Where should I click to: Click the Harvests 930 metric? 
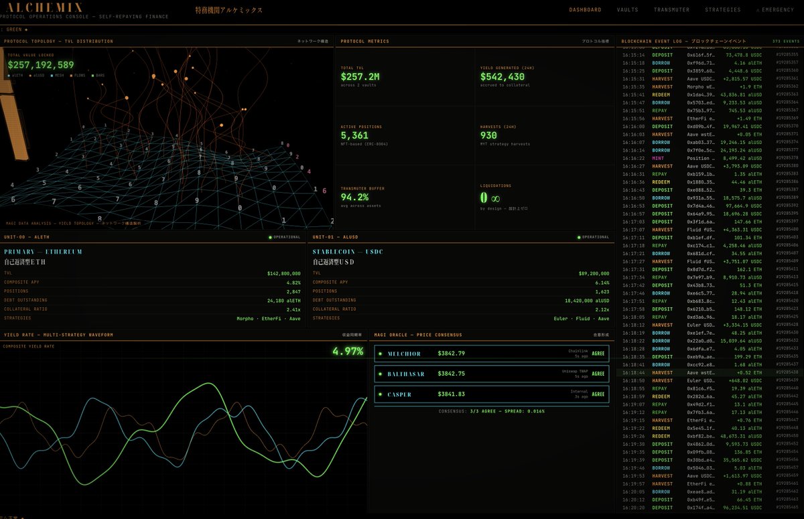pyautogui.click(x=489, y=135)
